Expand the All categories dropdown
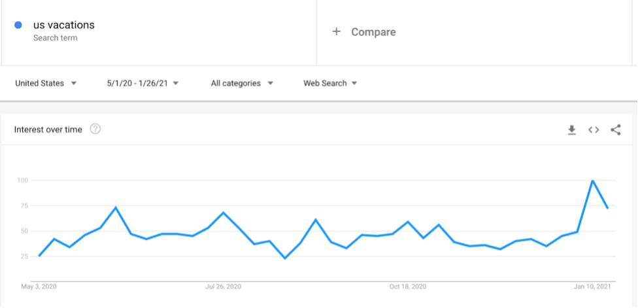The image size is (640, 308). pyautogui.click(x=242, y=83)
